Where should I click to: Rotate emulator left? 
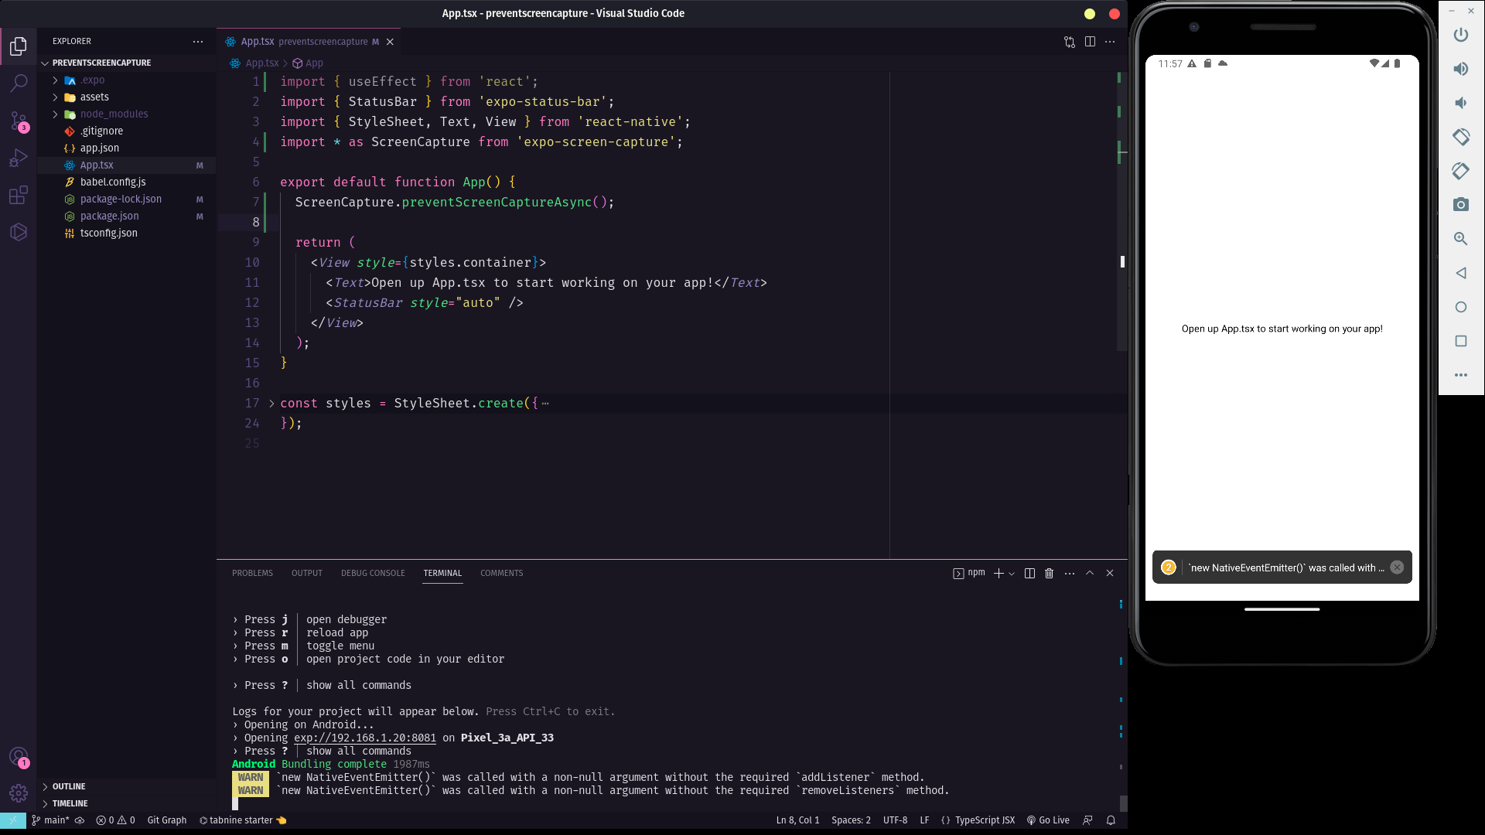1460,137
